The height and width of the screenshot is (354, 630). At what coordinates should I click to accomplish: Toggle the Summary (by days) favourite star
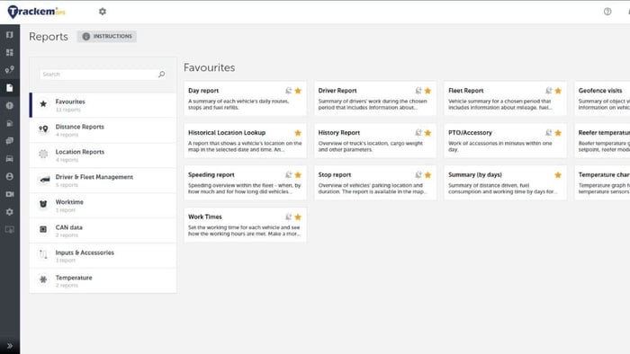point(558,175)
